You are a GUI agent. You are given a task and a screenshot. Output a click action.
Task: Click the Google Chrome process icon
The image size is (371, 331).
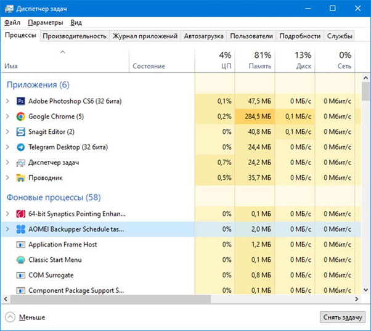[20, 116]
